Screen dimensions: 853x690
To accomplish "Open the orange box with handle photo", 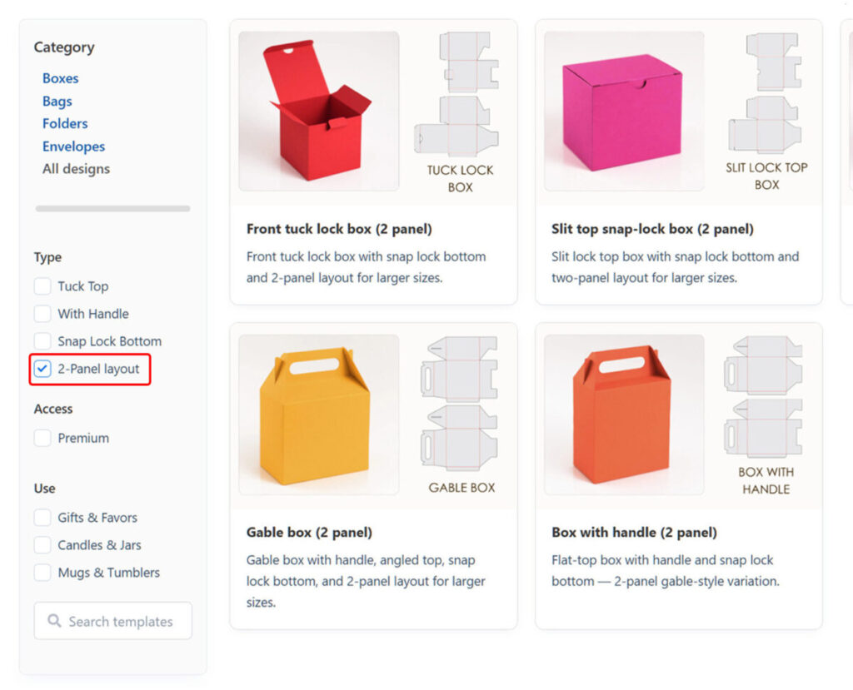I will click(623, 415).
